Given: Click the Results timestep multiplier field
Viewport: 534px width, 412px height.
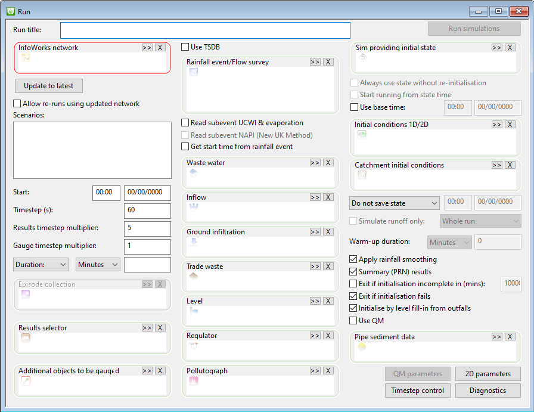Looking at the screenshot, I should [147, 229].
